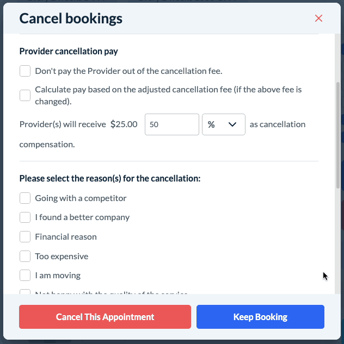Tick the partially visible "Not happy" reason checkbox
The height and width of the screenshot is (344, 344).
coord(25,292)
